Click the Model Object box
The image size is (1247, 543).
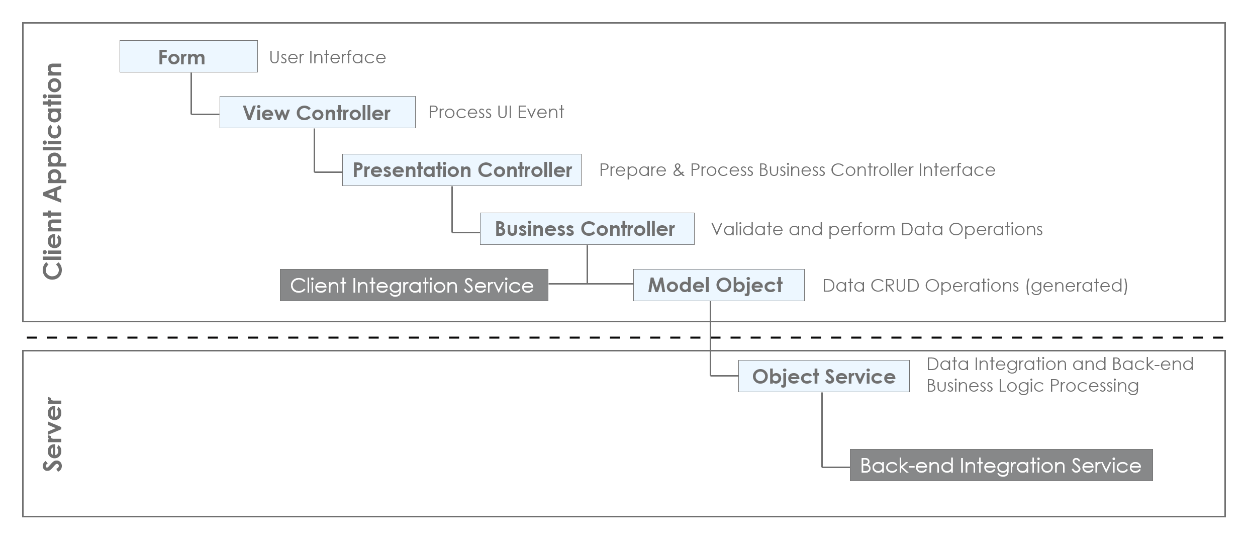pyautogui.click(x=719, y=285)
